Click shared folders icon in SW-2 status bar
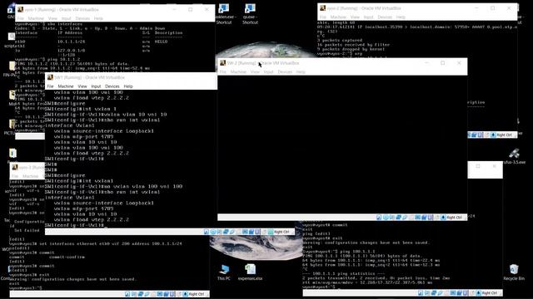The image size is (533, 299). 411,218
